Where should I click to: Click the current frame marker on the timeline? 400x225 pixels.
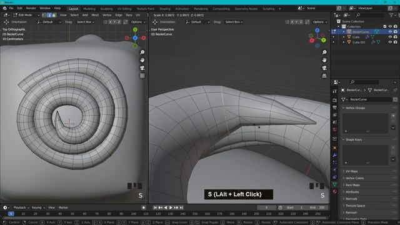coord(11,214)
